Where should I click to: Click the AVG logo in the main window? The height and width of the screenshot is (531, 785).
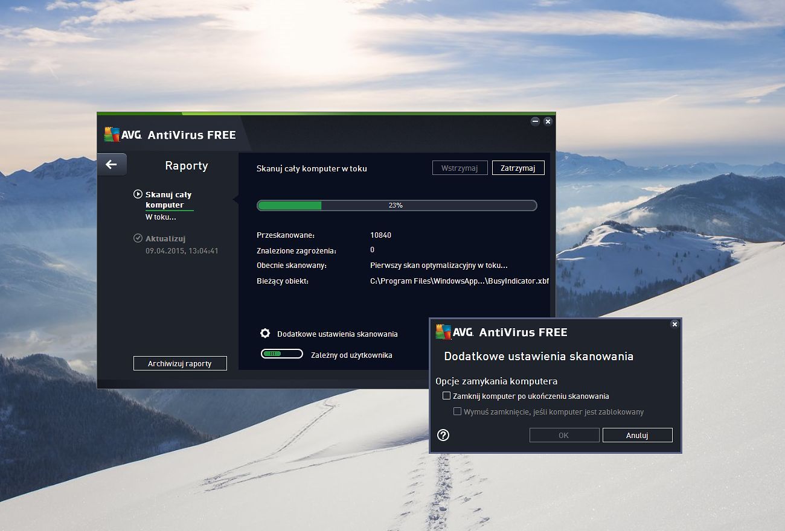[x=112, y=134]
